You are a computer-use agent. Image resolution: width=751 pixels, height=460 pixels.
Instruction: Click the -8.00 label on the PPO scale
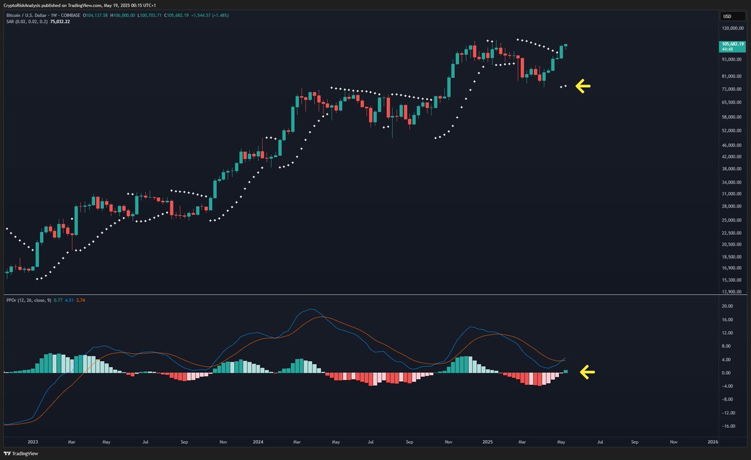[728, 399]
